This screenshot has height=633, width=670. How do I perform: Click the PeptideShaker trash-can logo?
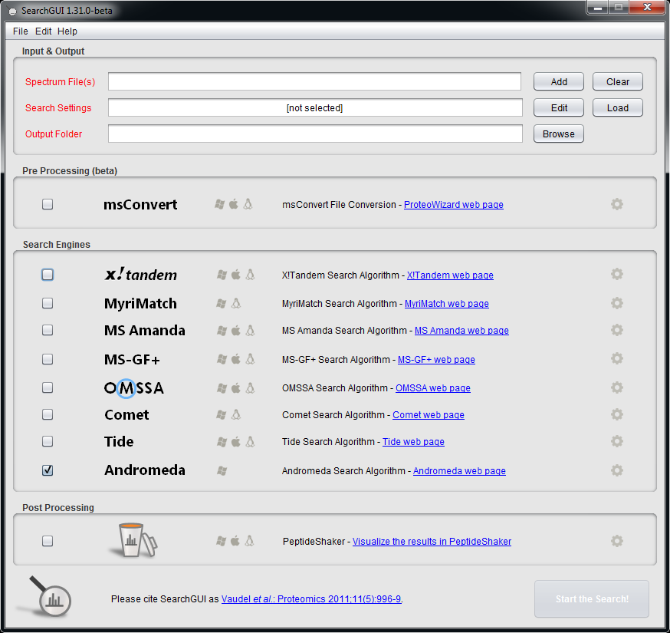pos(133,540)
